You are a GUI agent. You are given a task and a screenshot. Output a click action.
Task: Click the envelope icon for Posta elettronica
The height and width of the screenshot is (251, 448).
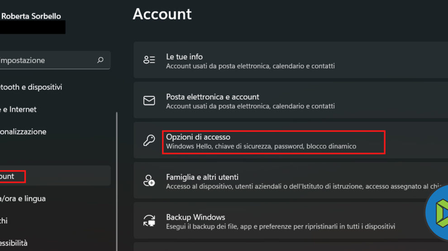point(149,101)
